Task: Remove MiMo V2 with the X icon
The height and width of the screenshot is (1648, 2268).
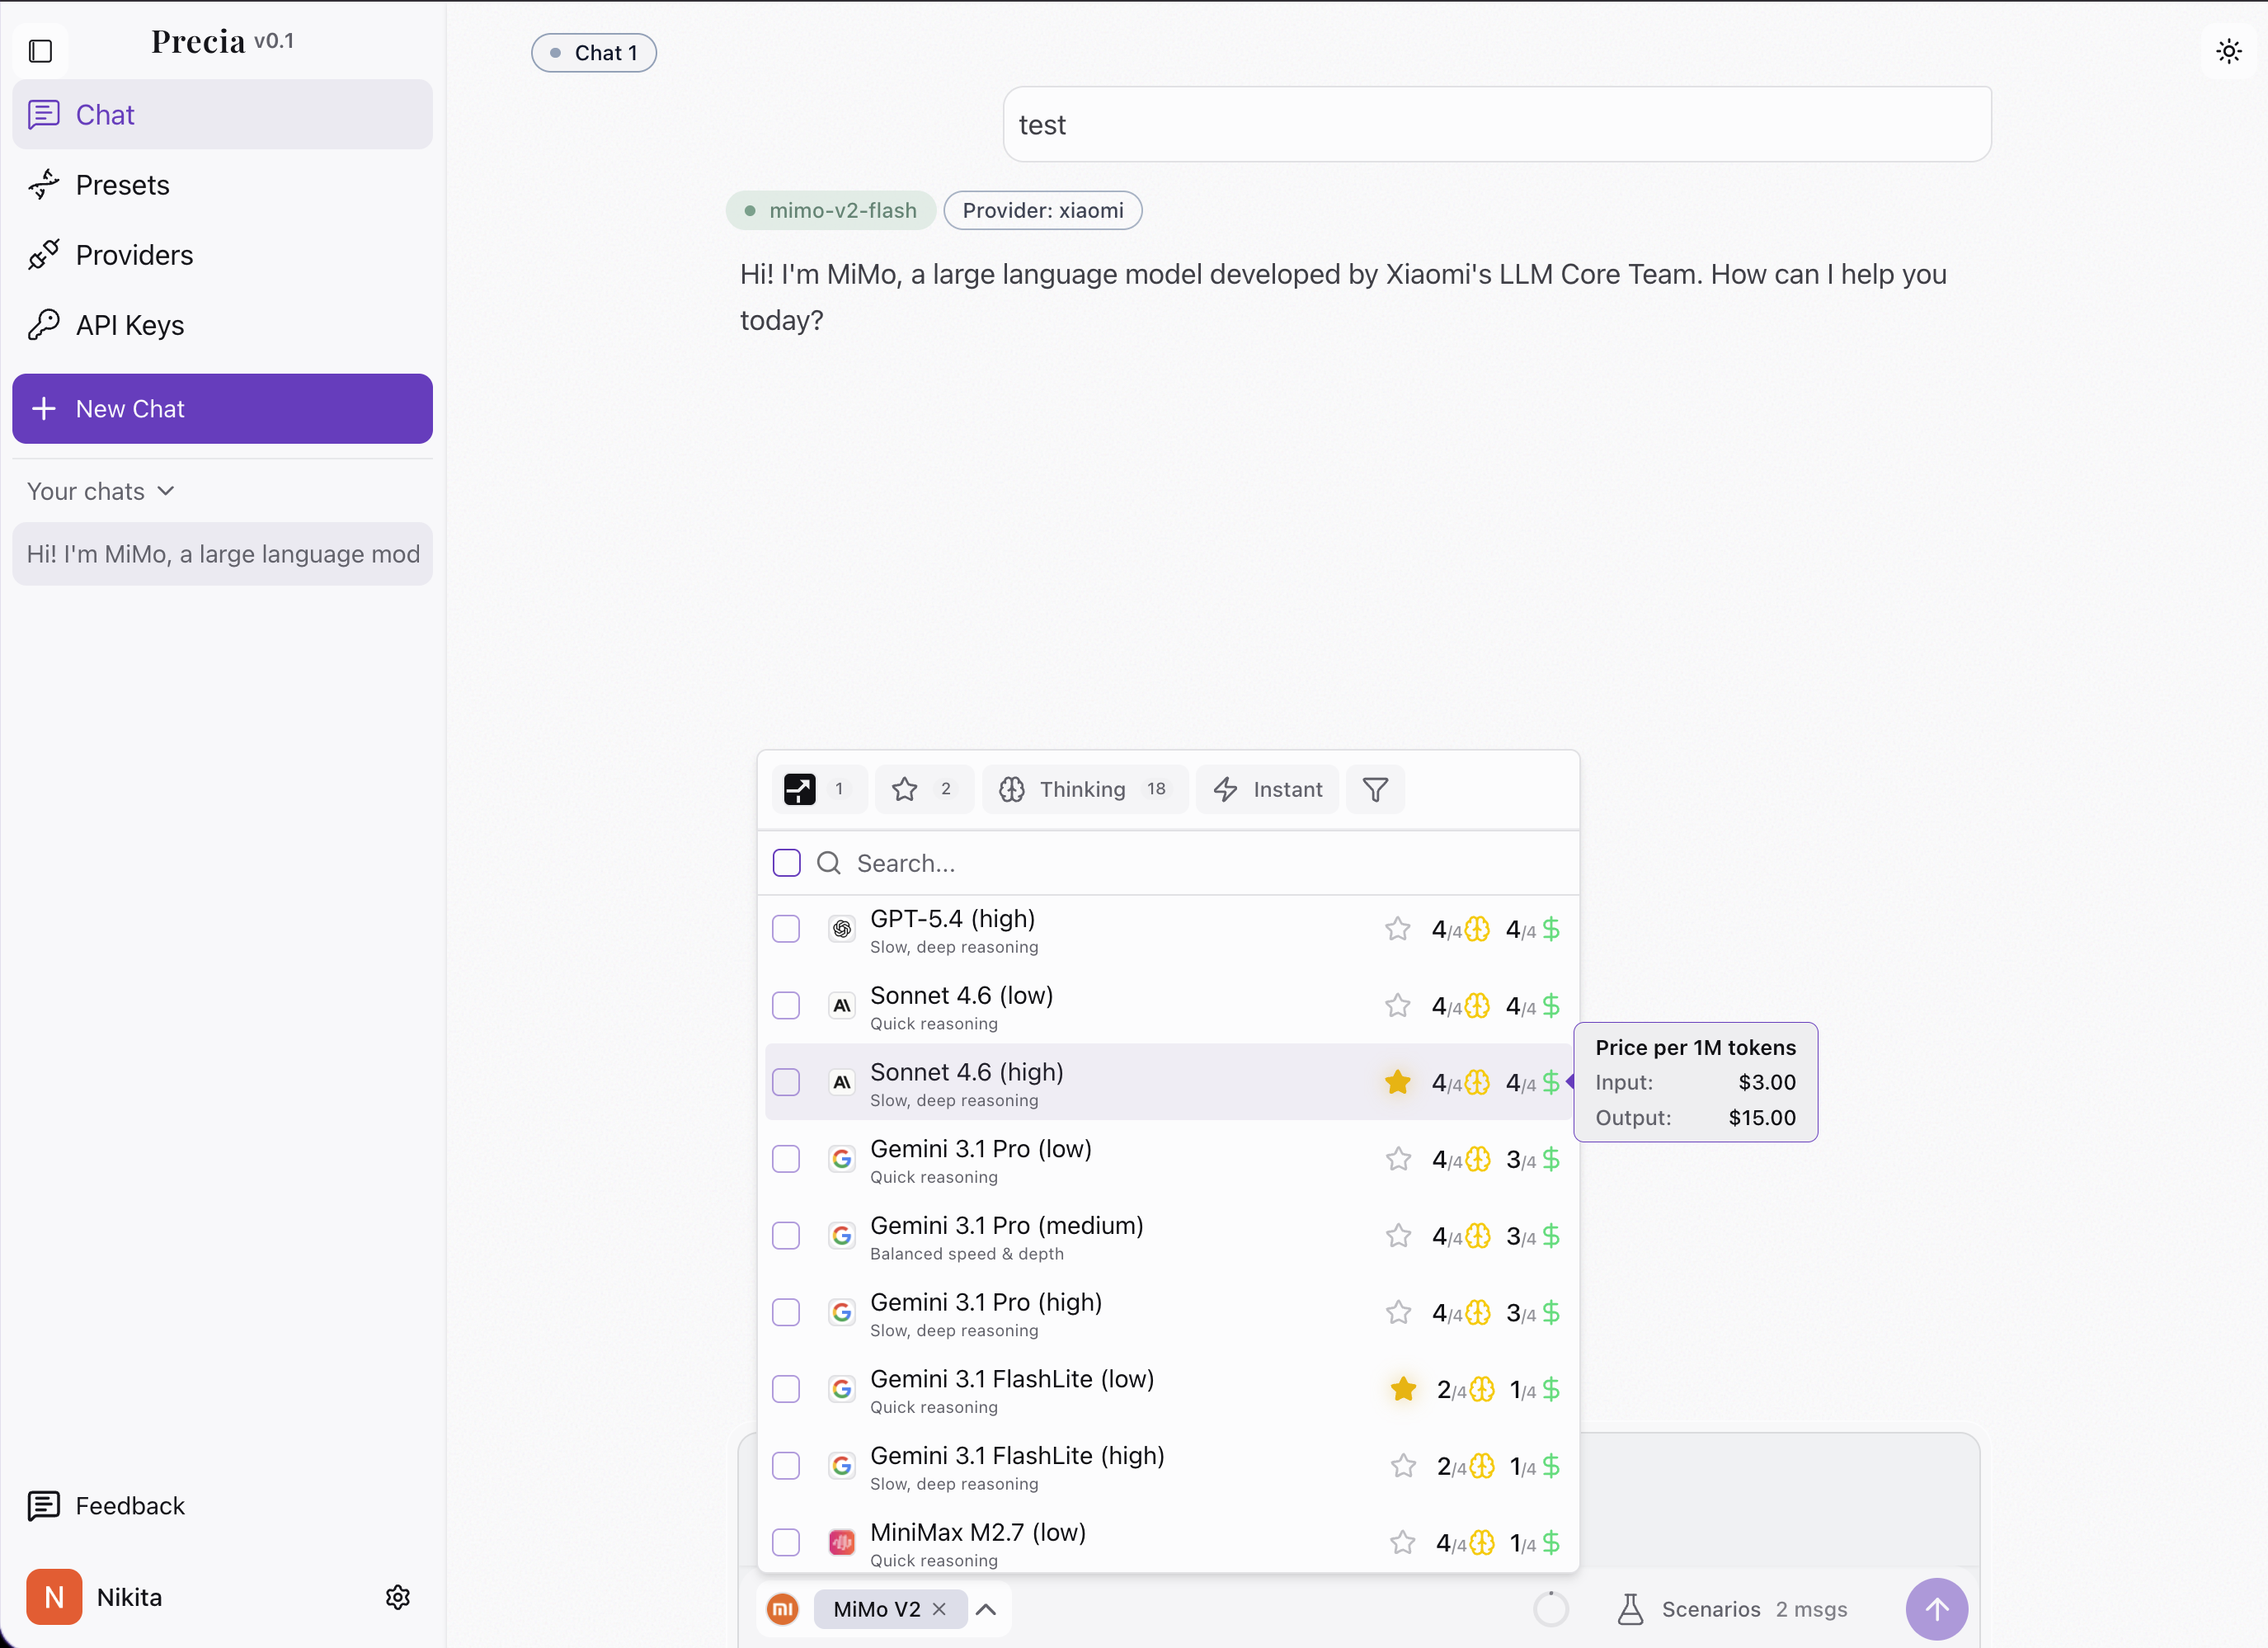Action: point(939,1609)
